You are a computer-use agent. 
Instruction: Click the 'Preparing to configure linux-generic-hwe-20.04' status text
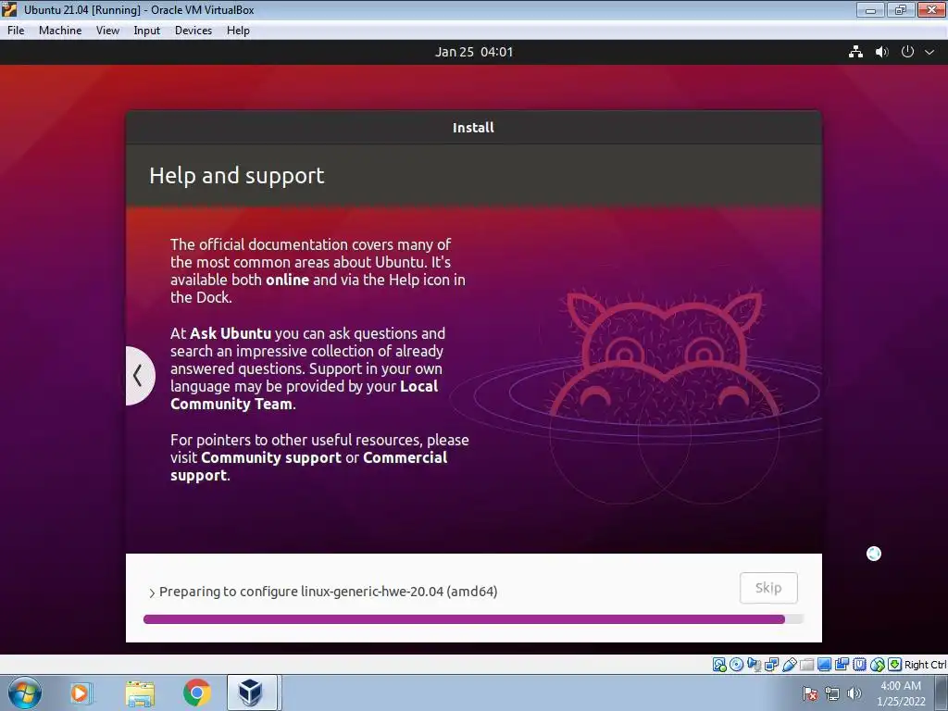(329, 592)
